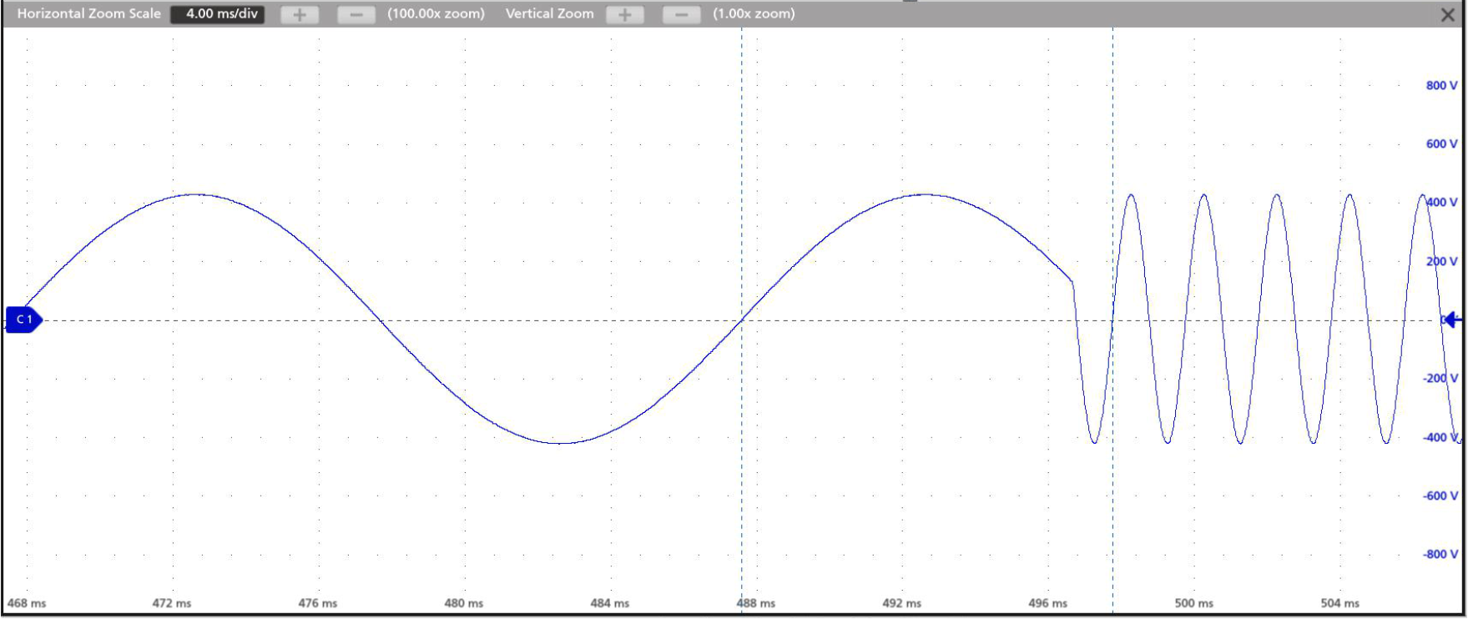This screenshot has width=1468, height=619.
Task: Click the Horizontal Zoom Scale label
Action: point(88,14)
